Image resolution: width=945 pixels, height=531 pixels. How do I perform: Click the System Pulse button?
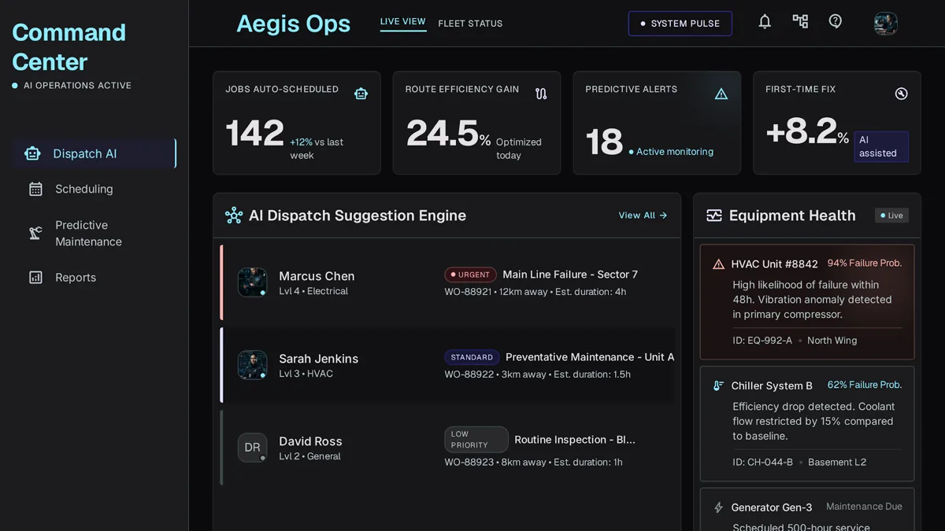pos(680,24)
